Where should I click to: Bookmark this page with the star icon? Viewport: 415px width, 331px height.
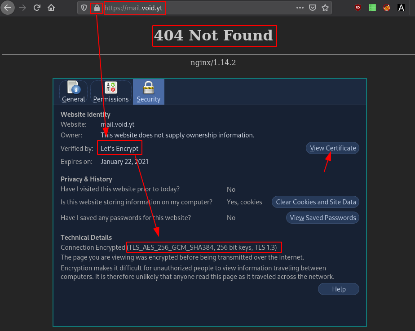(x=325, y=8)
